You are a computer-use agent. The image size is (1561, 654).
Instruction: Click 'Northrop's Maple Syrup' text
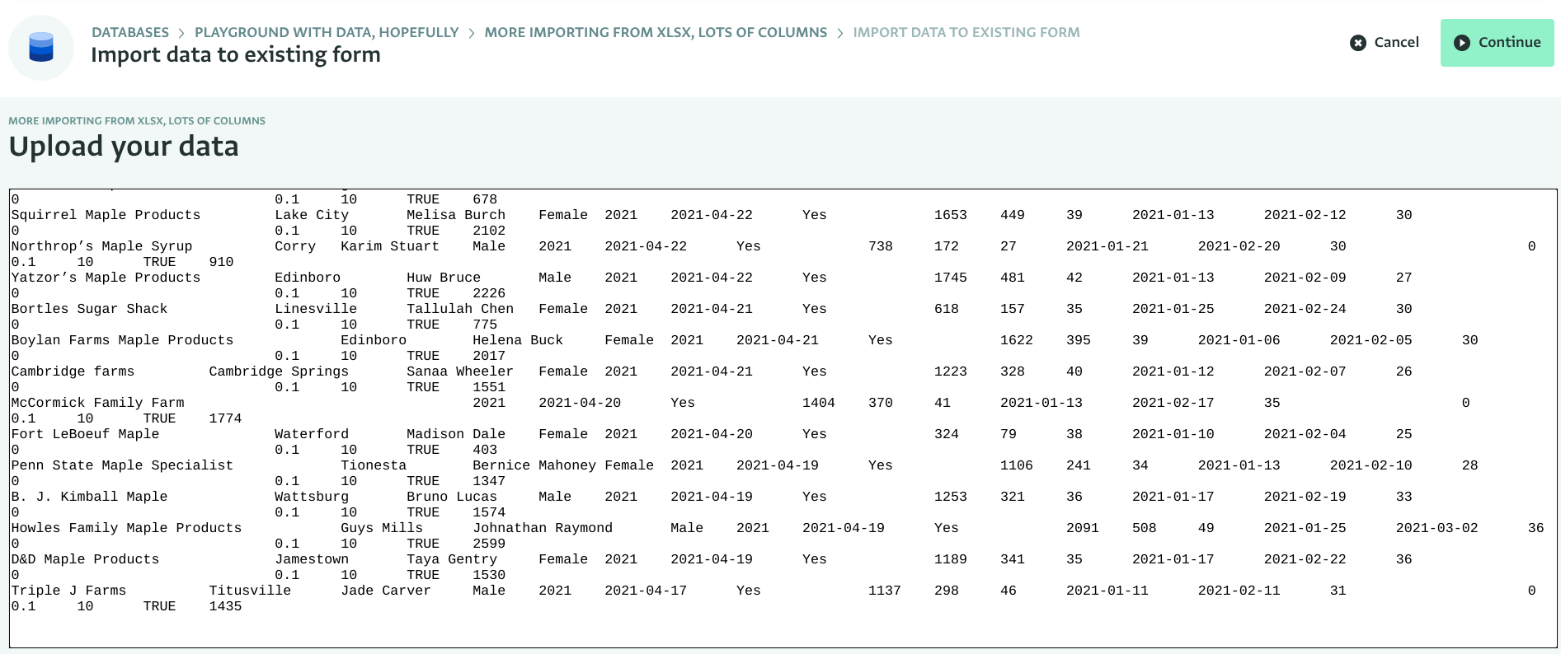pos(101,246)
